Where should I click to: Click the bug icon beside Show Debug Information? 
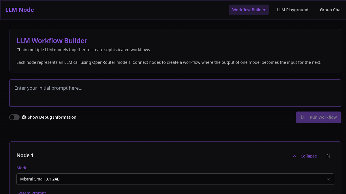[24, 117]
